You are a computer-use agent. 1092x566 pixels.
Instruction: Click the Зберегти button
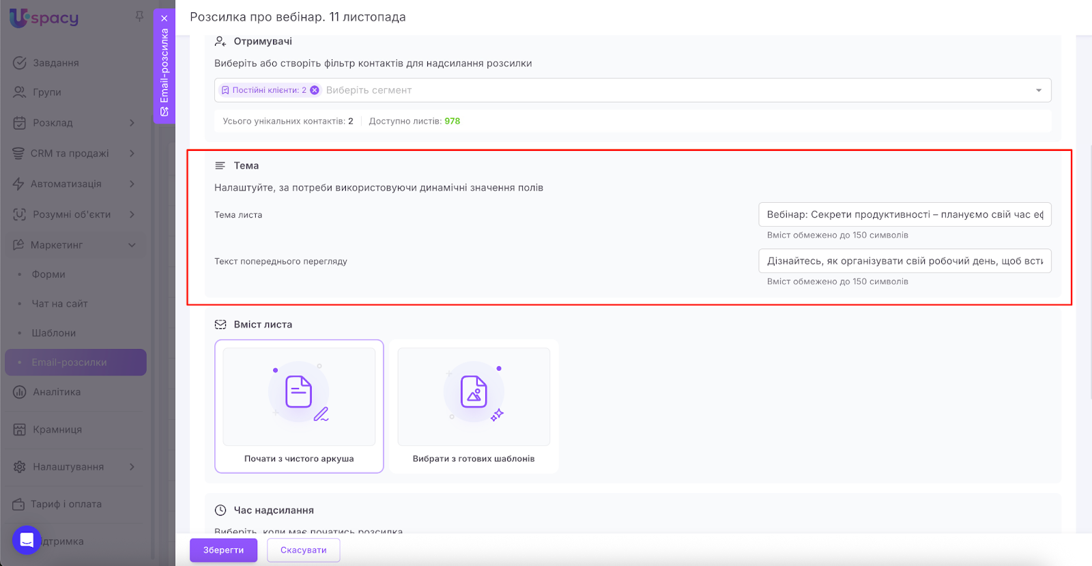click(223, 550)
